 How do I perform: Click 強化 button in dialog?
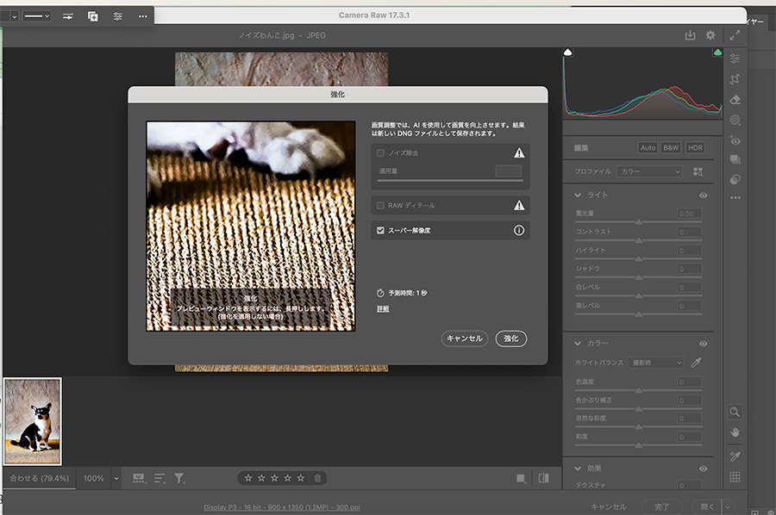(511, 338)
